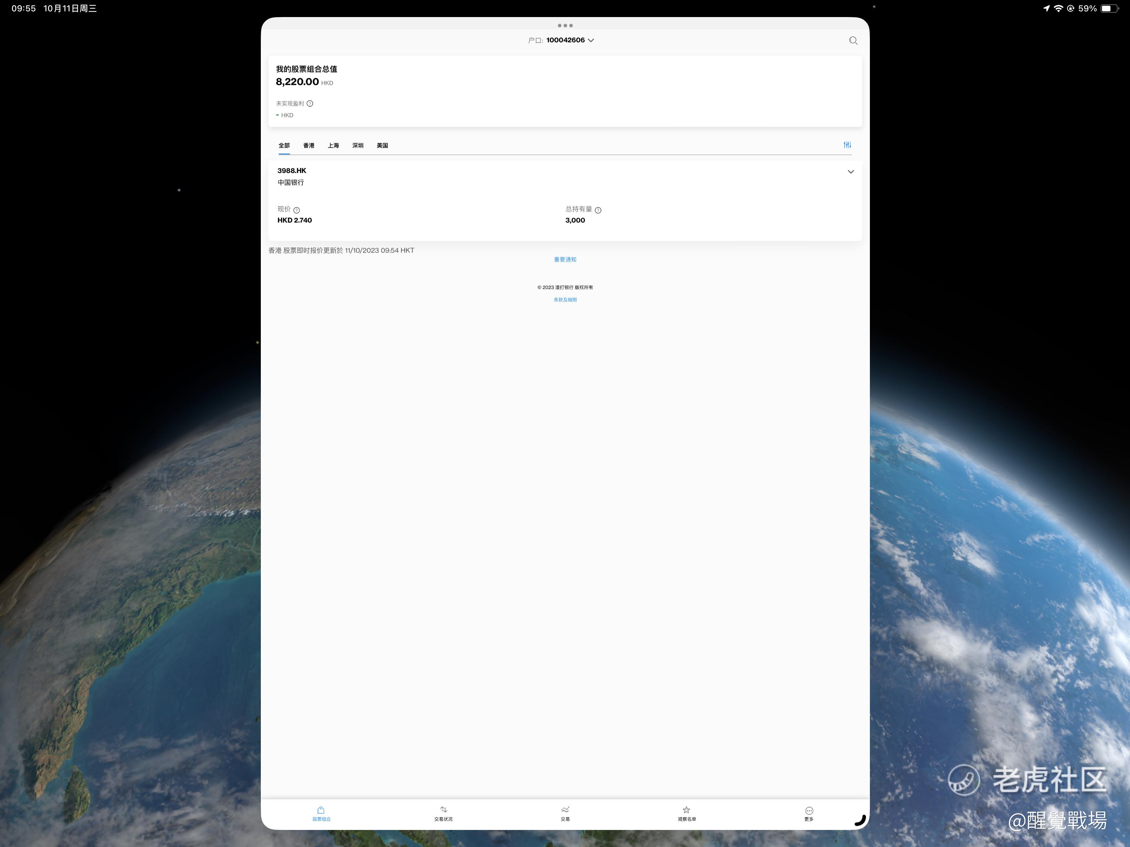This screenshot has width=1130, height=847.
Task: Tap the unrealized profit help icon
Action: 310,104
